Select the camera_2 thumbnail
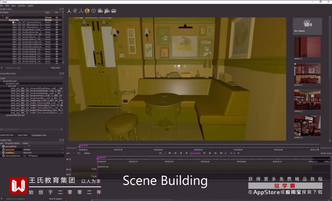 point(307,73)
